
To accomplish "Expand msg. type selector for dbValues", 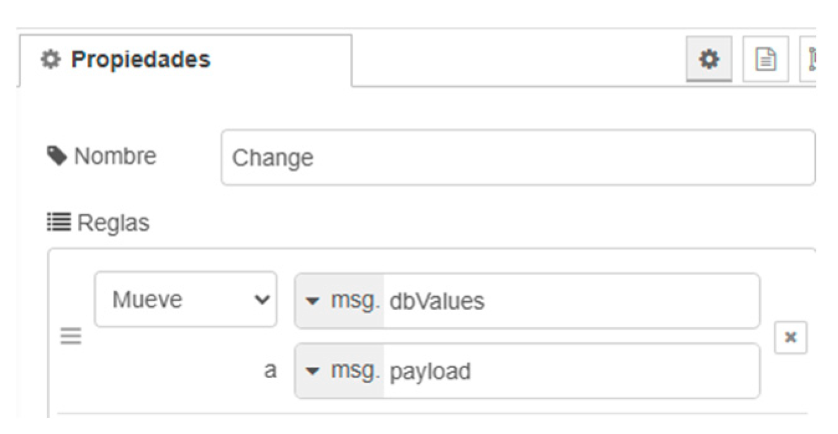I will 340,301.
